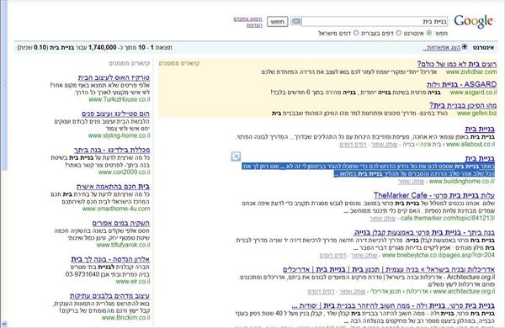Click the phone number 03-9731640 text
This screenshot has width=505, height=328.
(x=82, y=274)
